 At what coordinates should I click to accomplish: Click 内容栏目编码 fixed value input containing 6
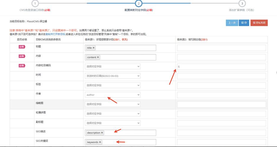tap(222, 67)
